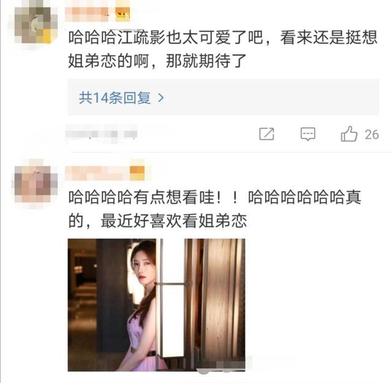Select the comment line 最近好喜欢看姐弟恋

(x=174, y=221)
